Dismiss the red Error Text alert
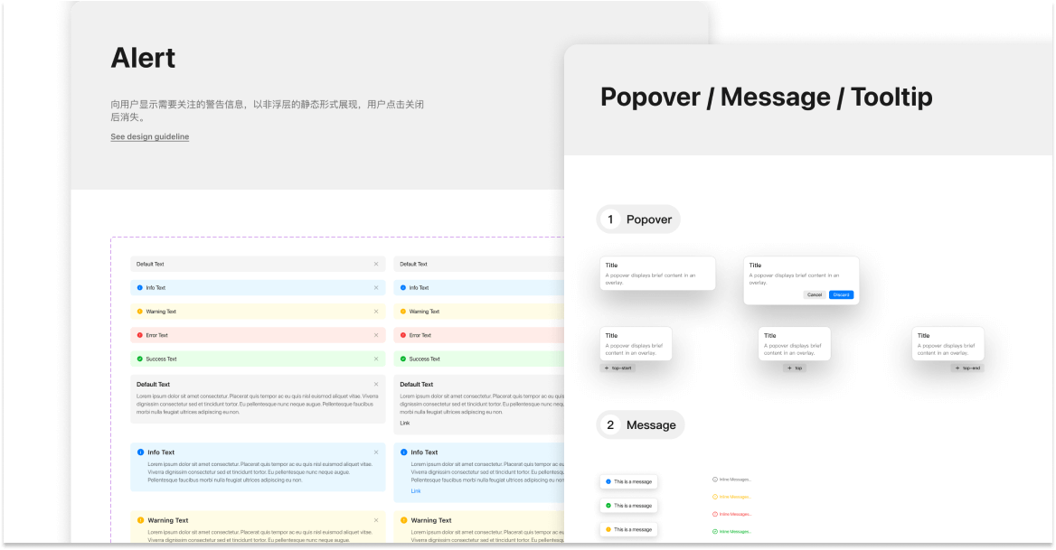The height and width of the screenshot is (550, 1056). pyautogui.click(x=376, y=335)
